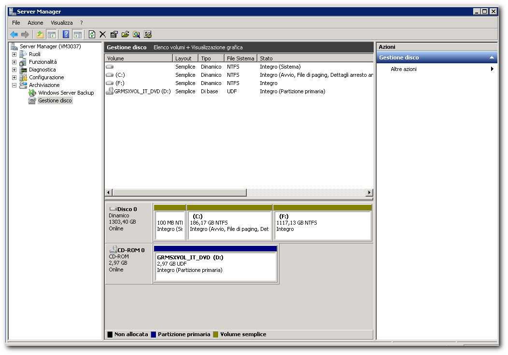Click the unnamed system volume drive icon

click(110, 67)
